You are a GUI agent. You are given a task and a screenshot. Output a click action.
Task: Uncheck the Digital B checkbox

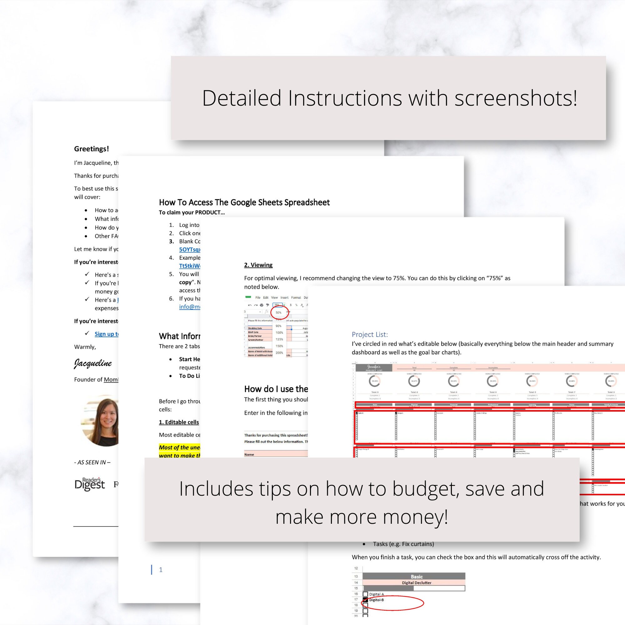365,600
